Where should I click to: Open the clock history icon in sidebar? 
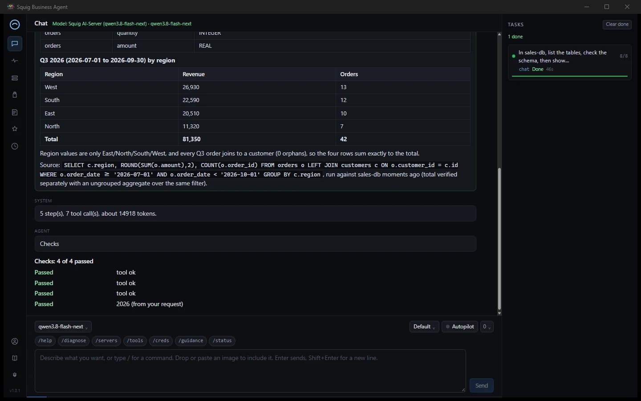coord(15,146)
